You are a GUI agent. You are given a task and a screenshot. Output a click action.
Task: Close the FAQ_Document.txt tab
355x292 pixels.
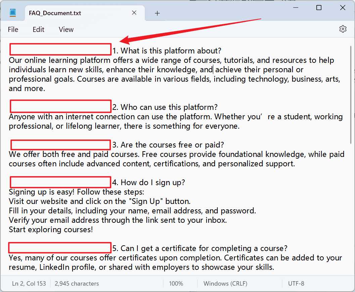(x=134, y=13)
